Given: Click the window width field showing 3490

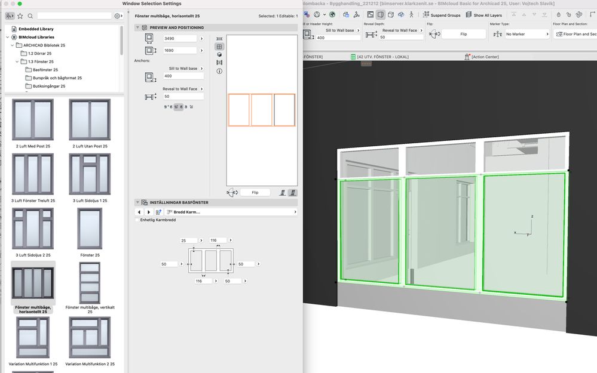Looking at the screenshot, I should tap(180, 38).
